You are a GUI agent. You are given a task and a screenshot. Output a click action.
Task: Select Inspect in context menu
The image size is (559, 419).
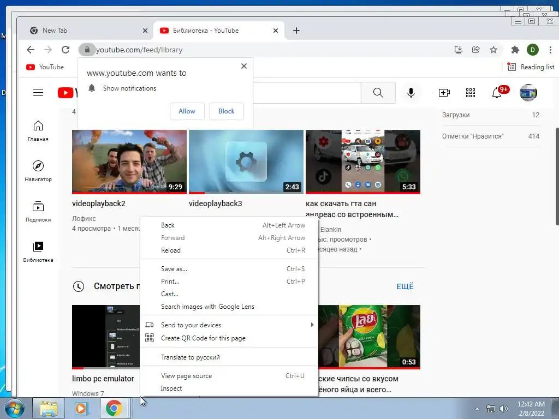pos(229,388)
